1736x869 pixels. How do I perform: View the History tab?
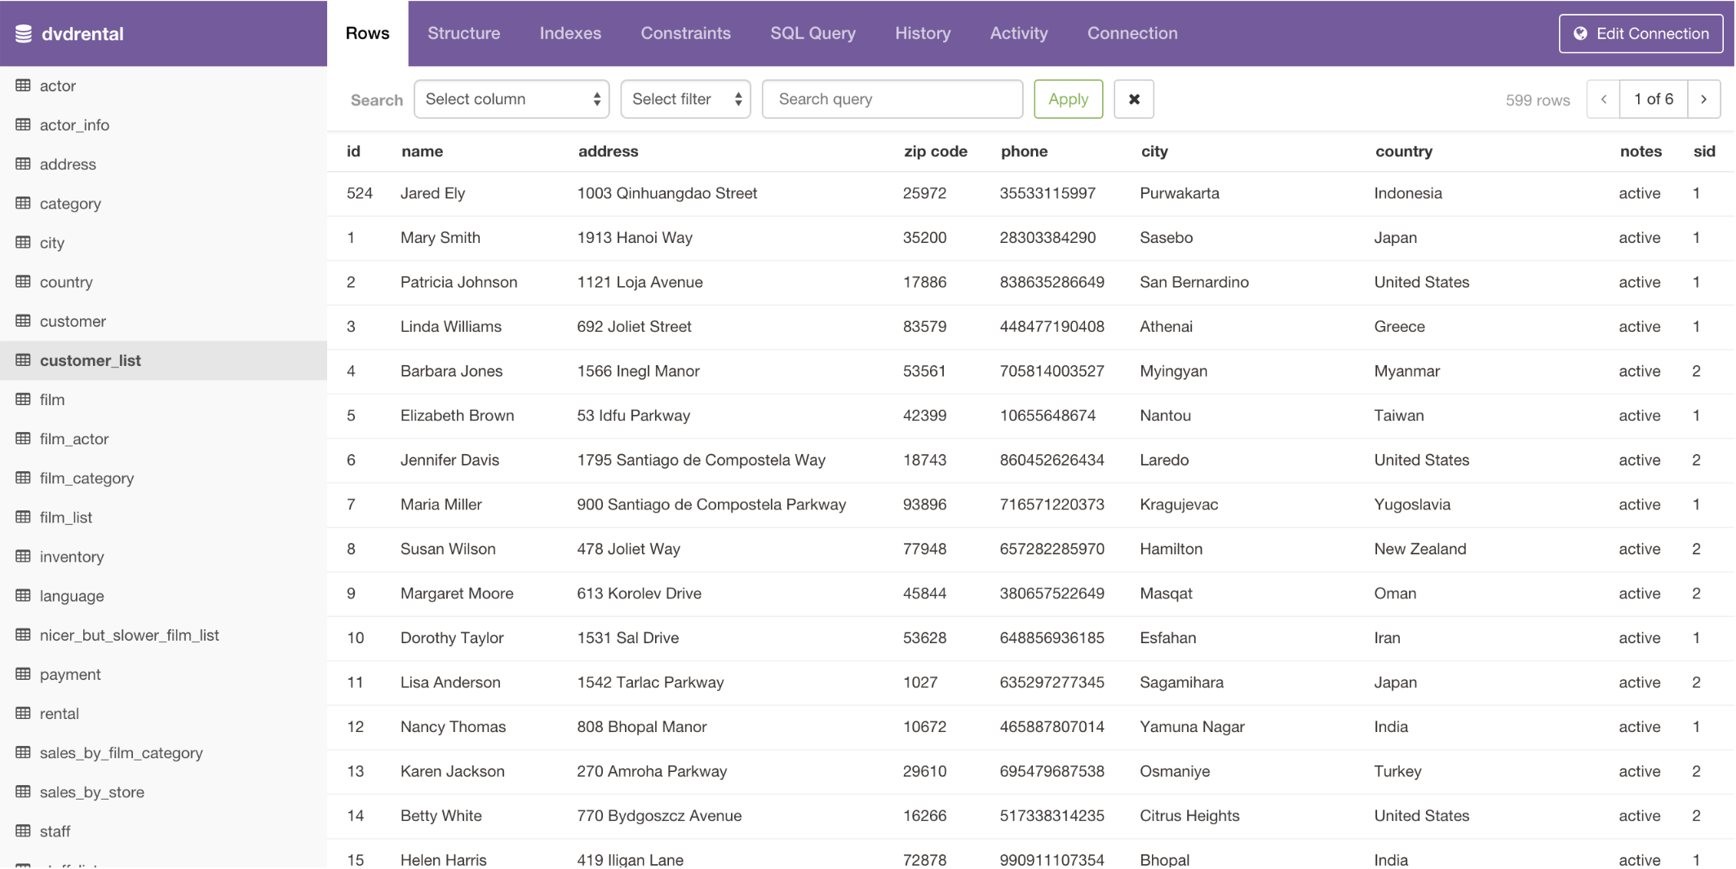pos(923,33)
